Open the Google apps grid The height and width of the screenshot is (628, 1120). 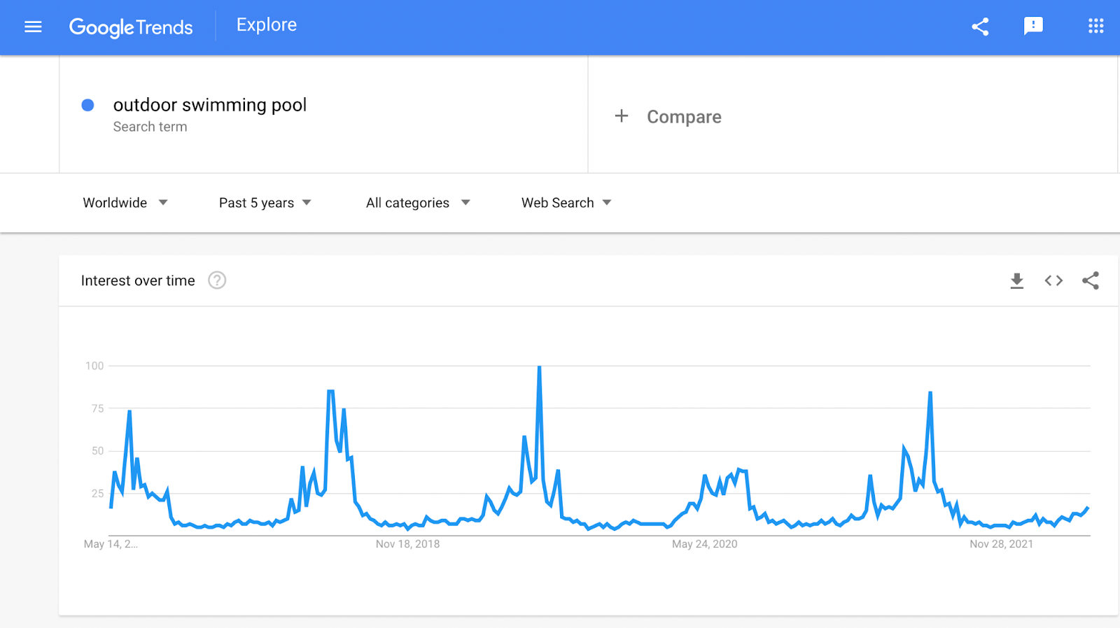coord(1095,27)
